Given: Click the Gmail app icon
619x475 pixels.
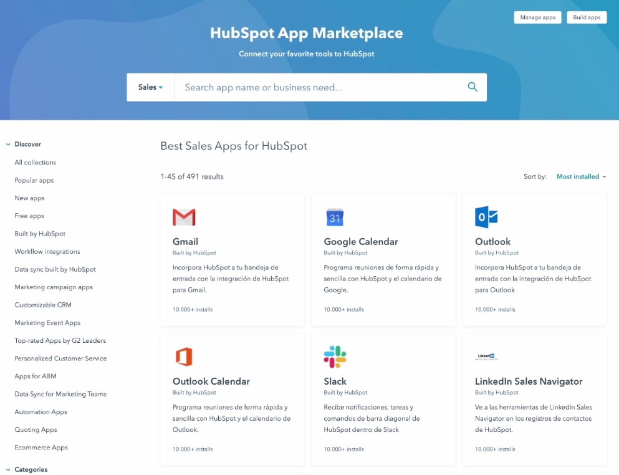Looking at the screenshot, I should coord(183,217).
